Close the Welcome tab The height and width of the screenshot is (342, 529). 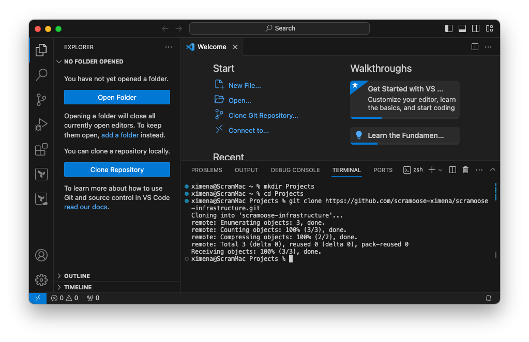235,47
